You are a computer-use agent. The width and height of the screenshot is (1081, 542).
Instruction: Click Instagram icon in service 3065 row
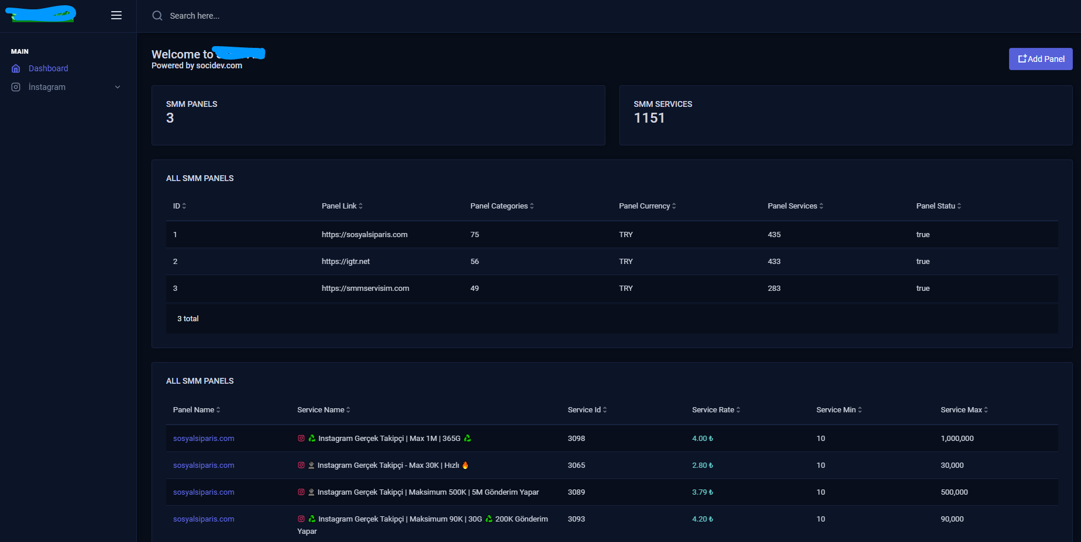pos(301,465)
